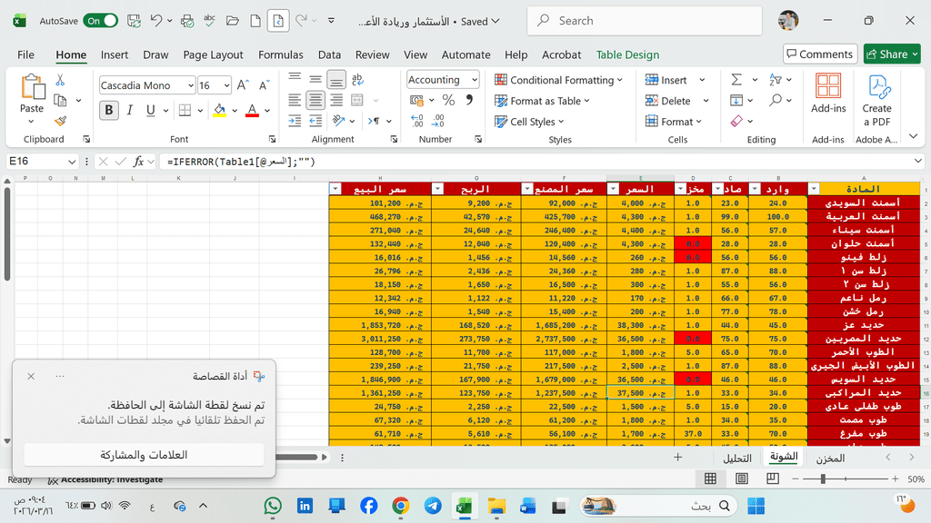Click the Increase Font Size icon
Screen dimensions: 931x523
(243, 85)
